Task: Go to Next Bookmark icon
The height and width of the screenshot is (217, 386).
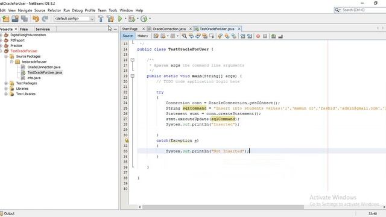Action: pos(227,36)
